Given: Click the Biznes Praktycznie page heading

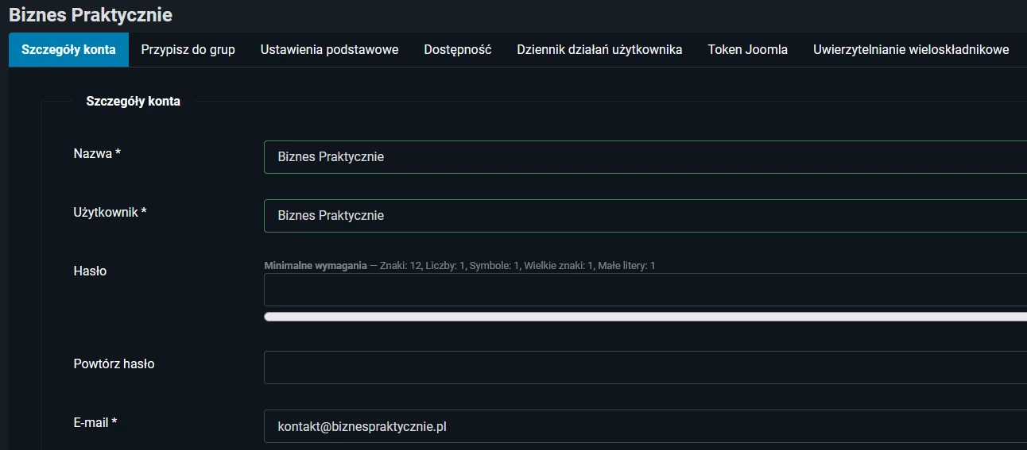Looking at the screenshot, I should click(91, 14).
